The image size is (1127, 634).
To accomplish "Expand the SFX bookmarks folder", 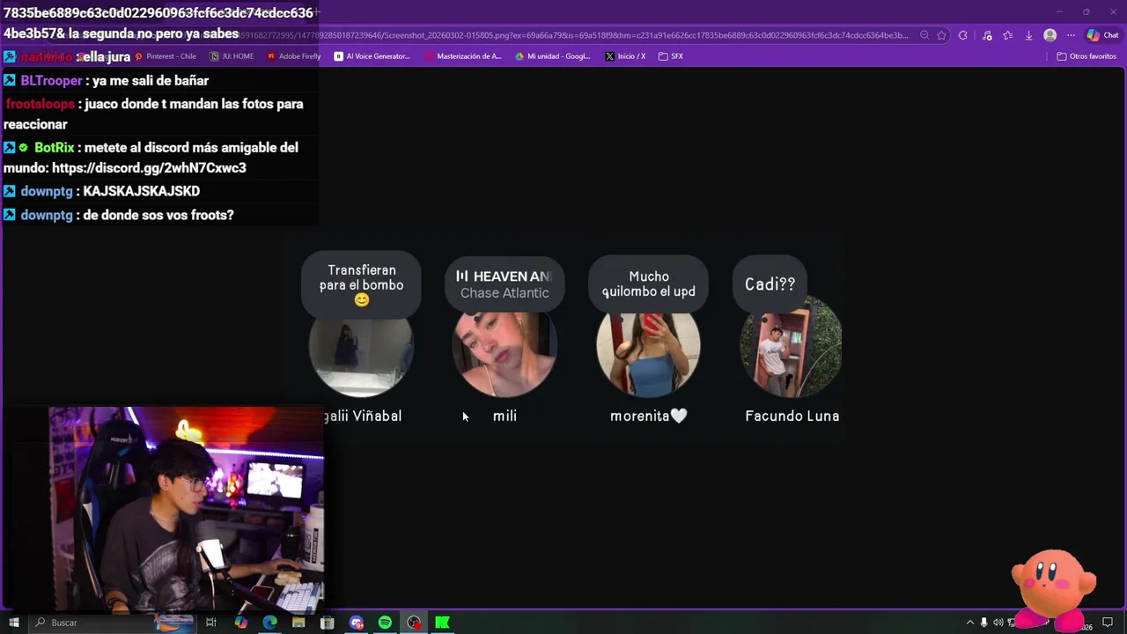I will (x=671, y=56).
